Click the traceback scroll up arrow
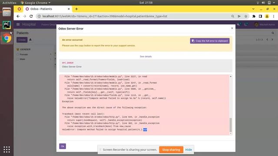This screenshot has width=278, height=156. click(231, 76)
